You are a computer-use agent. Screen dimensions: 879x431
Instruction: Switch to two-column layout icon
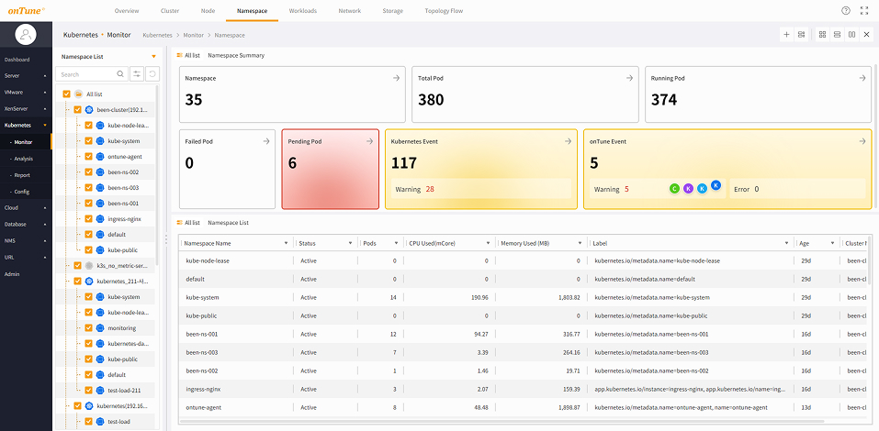click(851, 35)
